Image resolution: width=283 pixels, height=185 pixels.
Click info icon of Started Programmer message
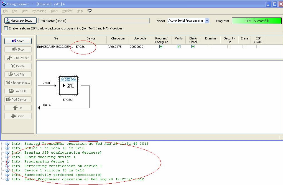(7, 144)
